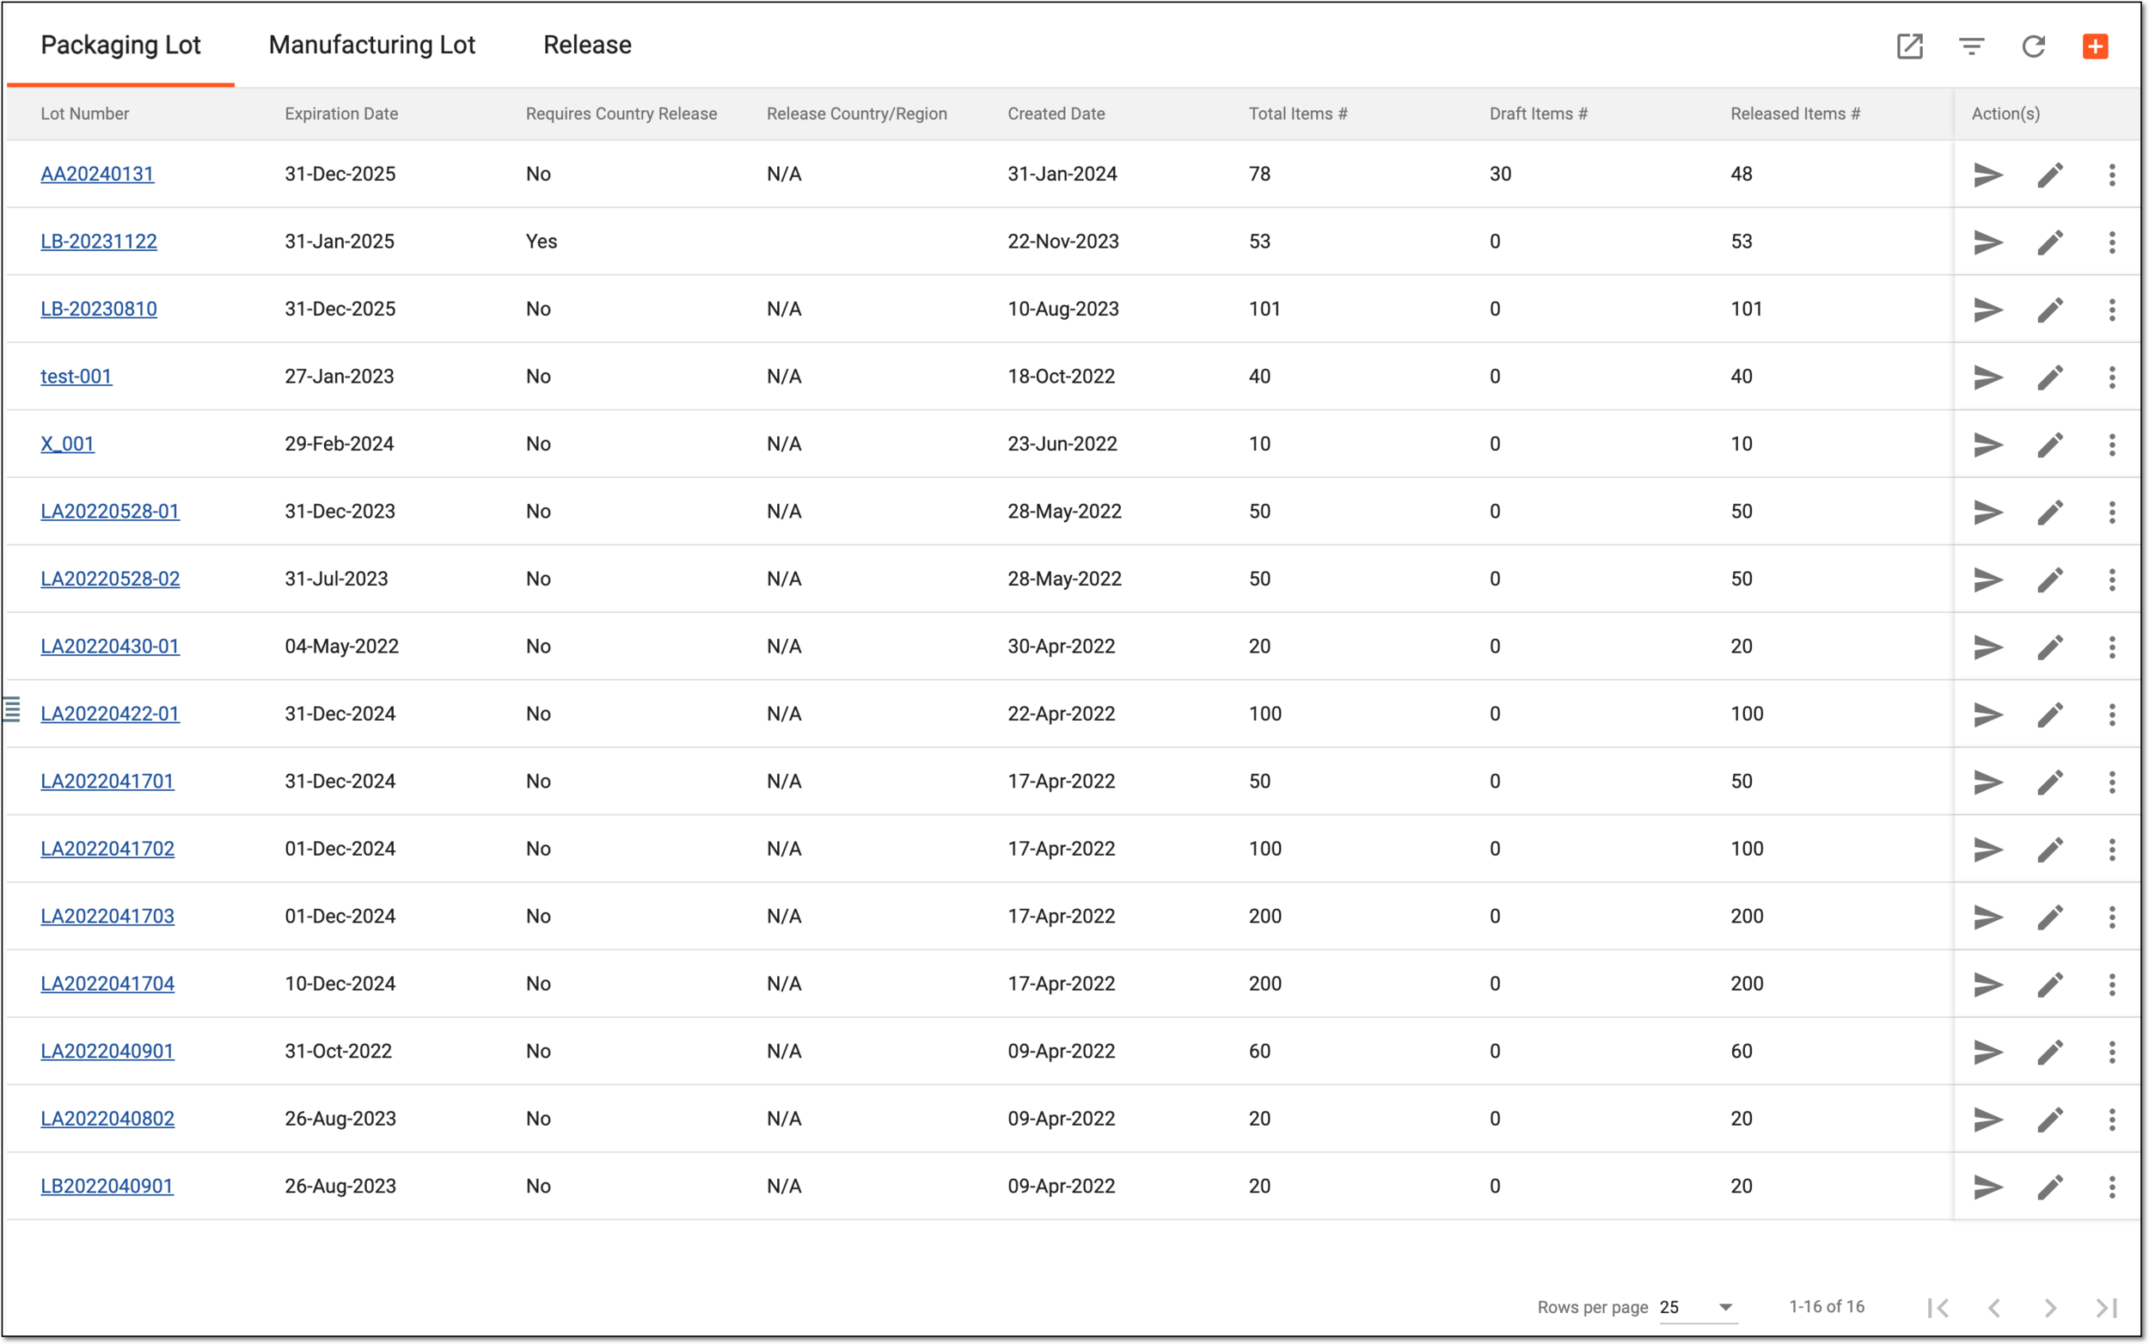2149x1344 pixels.
Task: Open the export icon in the top toolbar
Action: point(1909,46)
